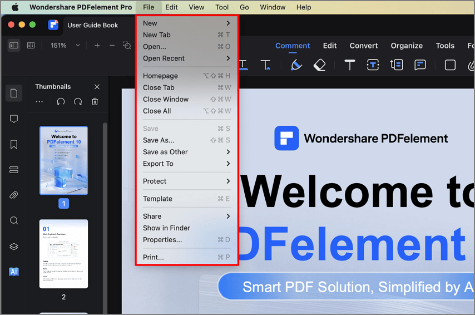Open the layers sidebar panel
The height and width of the screenshot is (315, 475).
tap(14, 246)
